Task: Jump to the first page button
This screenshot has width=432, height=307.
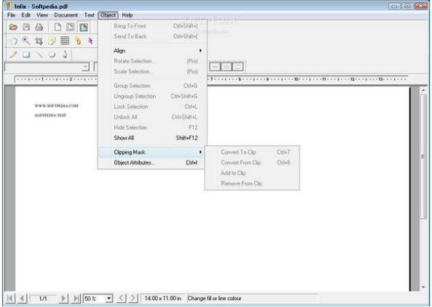Action: point(9,298)
